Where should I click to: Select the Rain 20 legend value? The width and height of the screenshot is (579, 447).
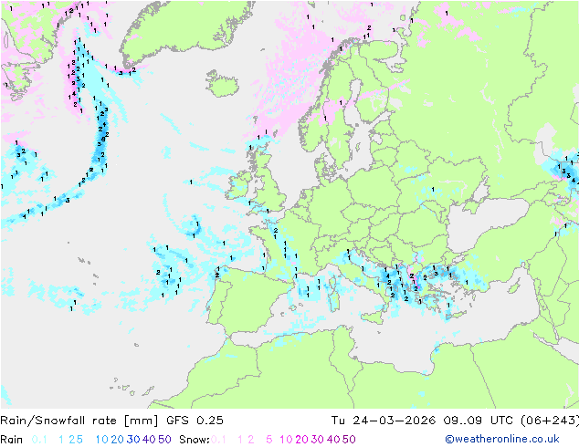(x=118, y=440)
